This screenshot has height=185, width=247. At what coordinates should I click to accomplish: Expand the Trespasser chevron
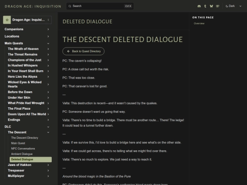click(48, 170)
